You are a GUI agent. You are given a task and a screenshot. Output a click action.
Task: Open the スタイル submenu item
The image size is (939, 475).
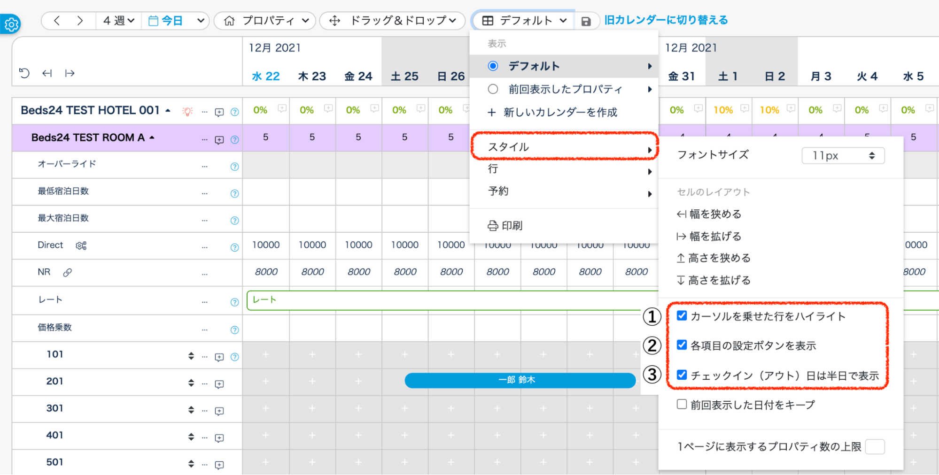(x=564, y=147)
